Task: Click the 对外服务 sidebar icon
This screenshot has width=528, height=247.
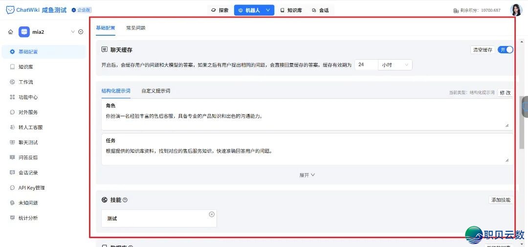Action: (x=12, y=112)
